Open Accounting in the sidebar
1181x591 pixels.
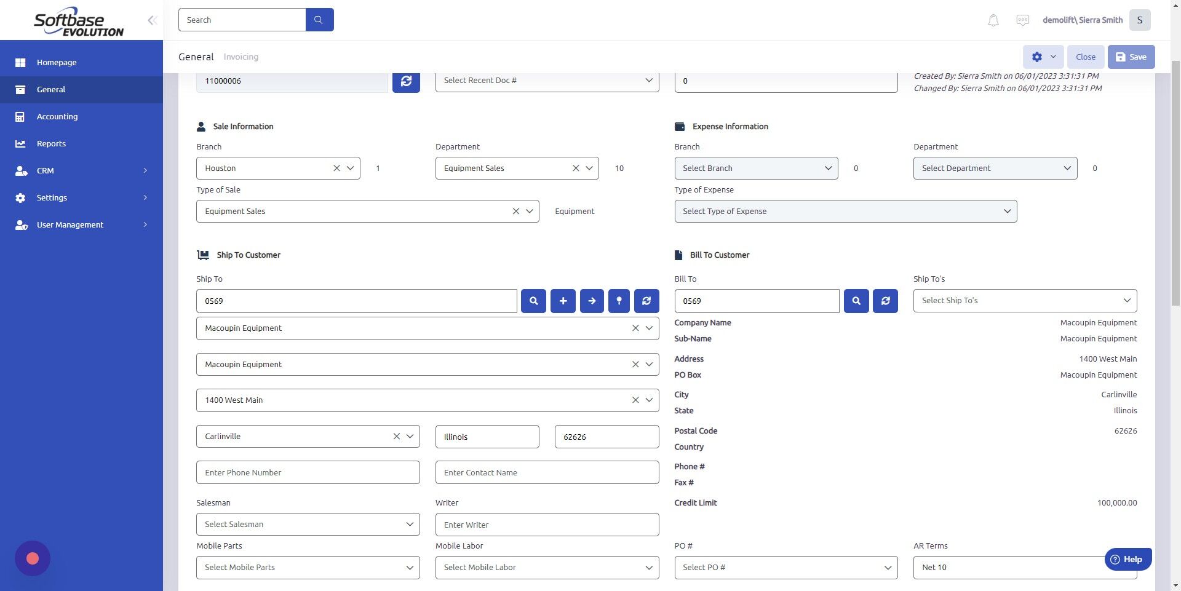tap(81, 116)
